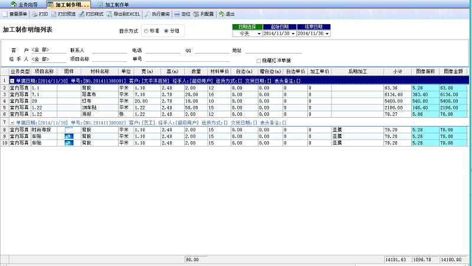Select the 标准 display mode radio button
The height and width of the screenshot is (266, 472).
pos(146,31)
